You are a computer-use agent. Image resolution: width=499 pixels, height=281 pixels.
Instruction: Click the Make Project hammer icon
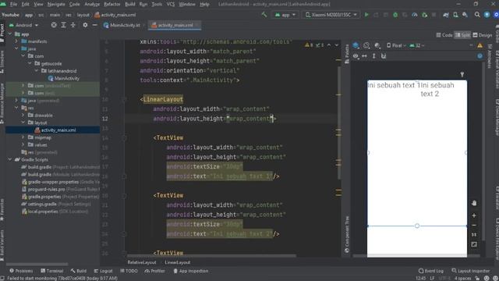[x=264, y=15]
